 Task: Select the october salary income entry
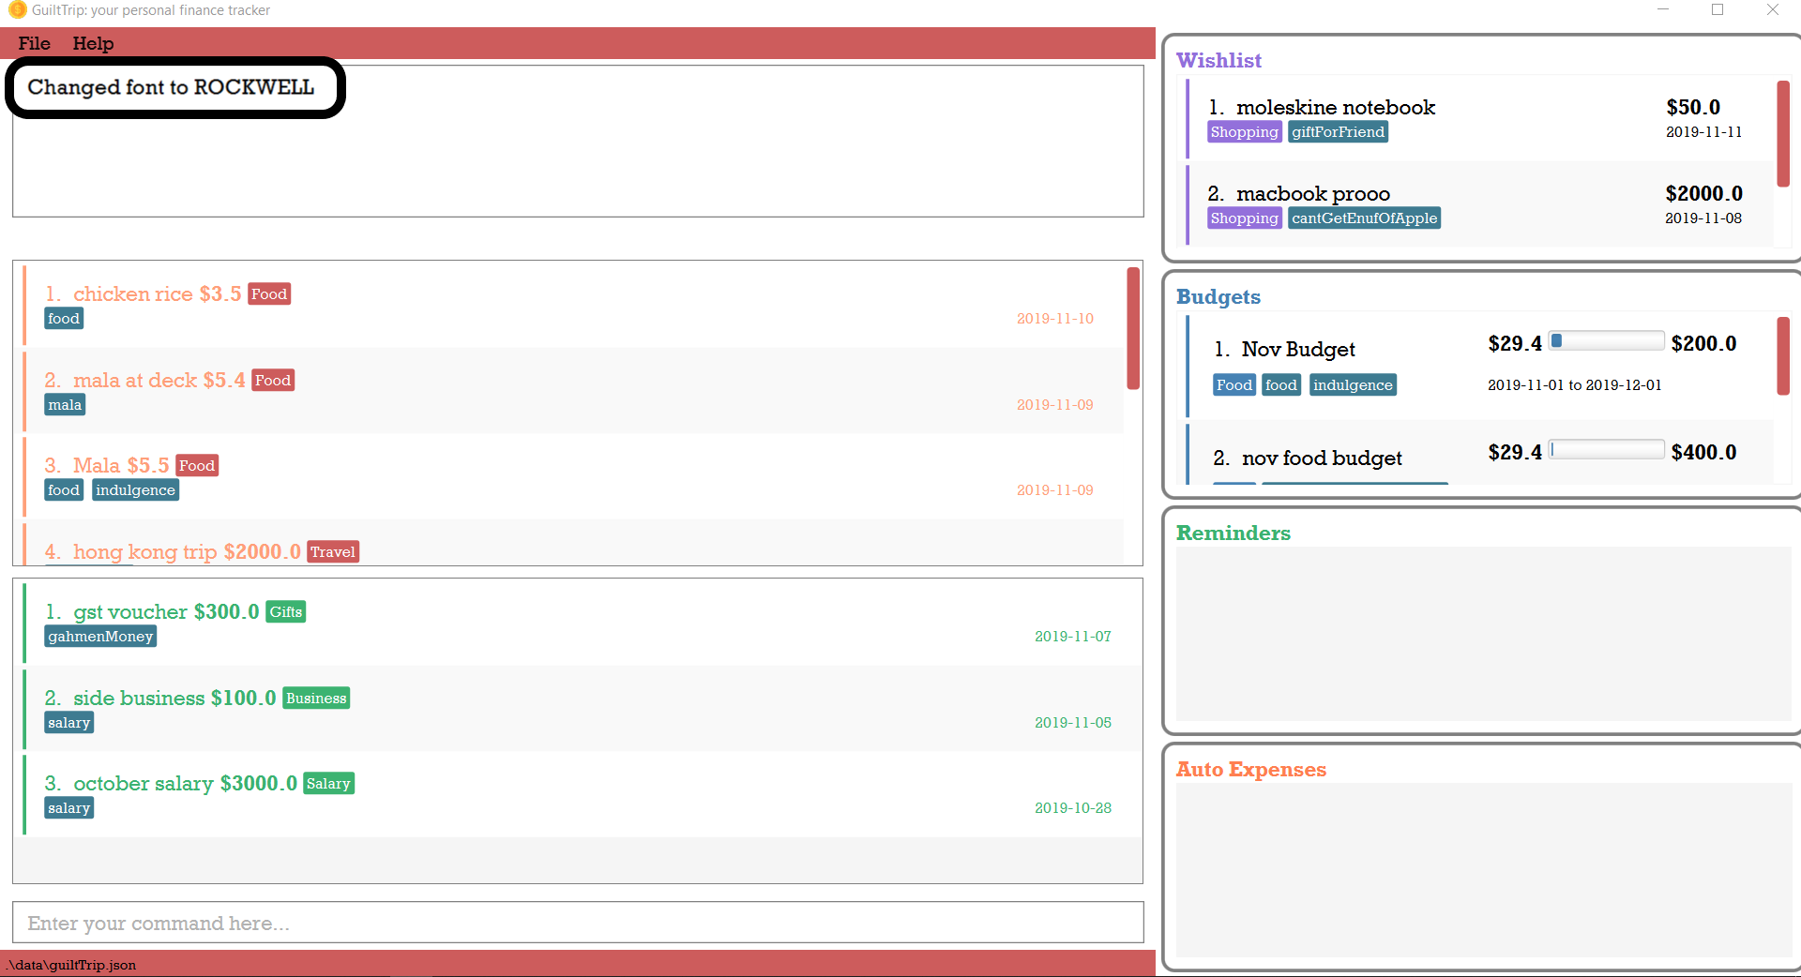(582, 794)
